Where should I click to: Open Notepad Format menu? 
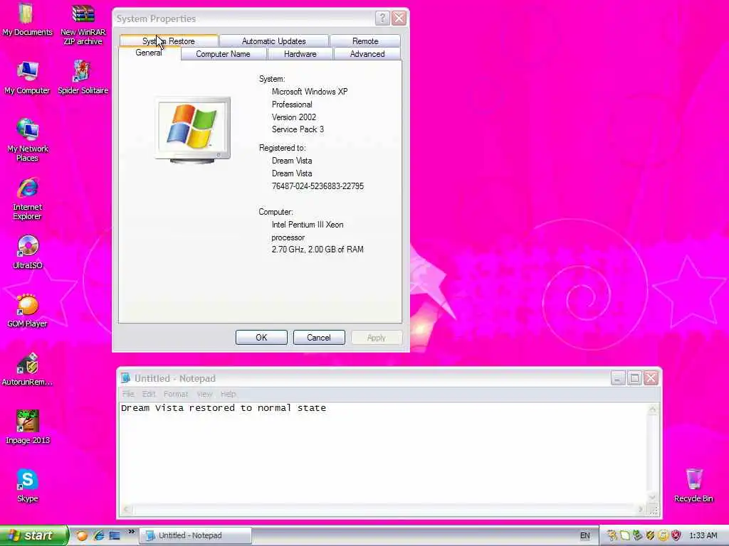[176, 394]
